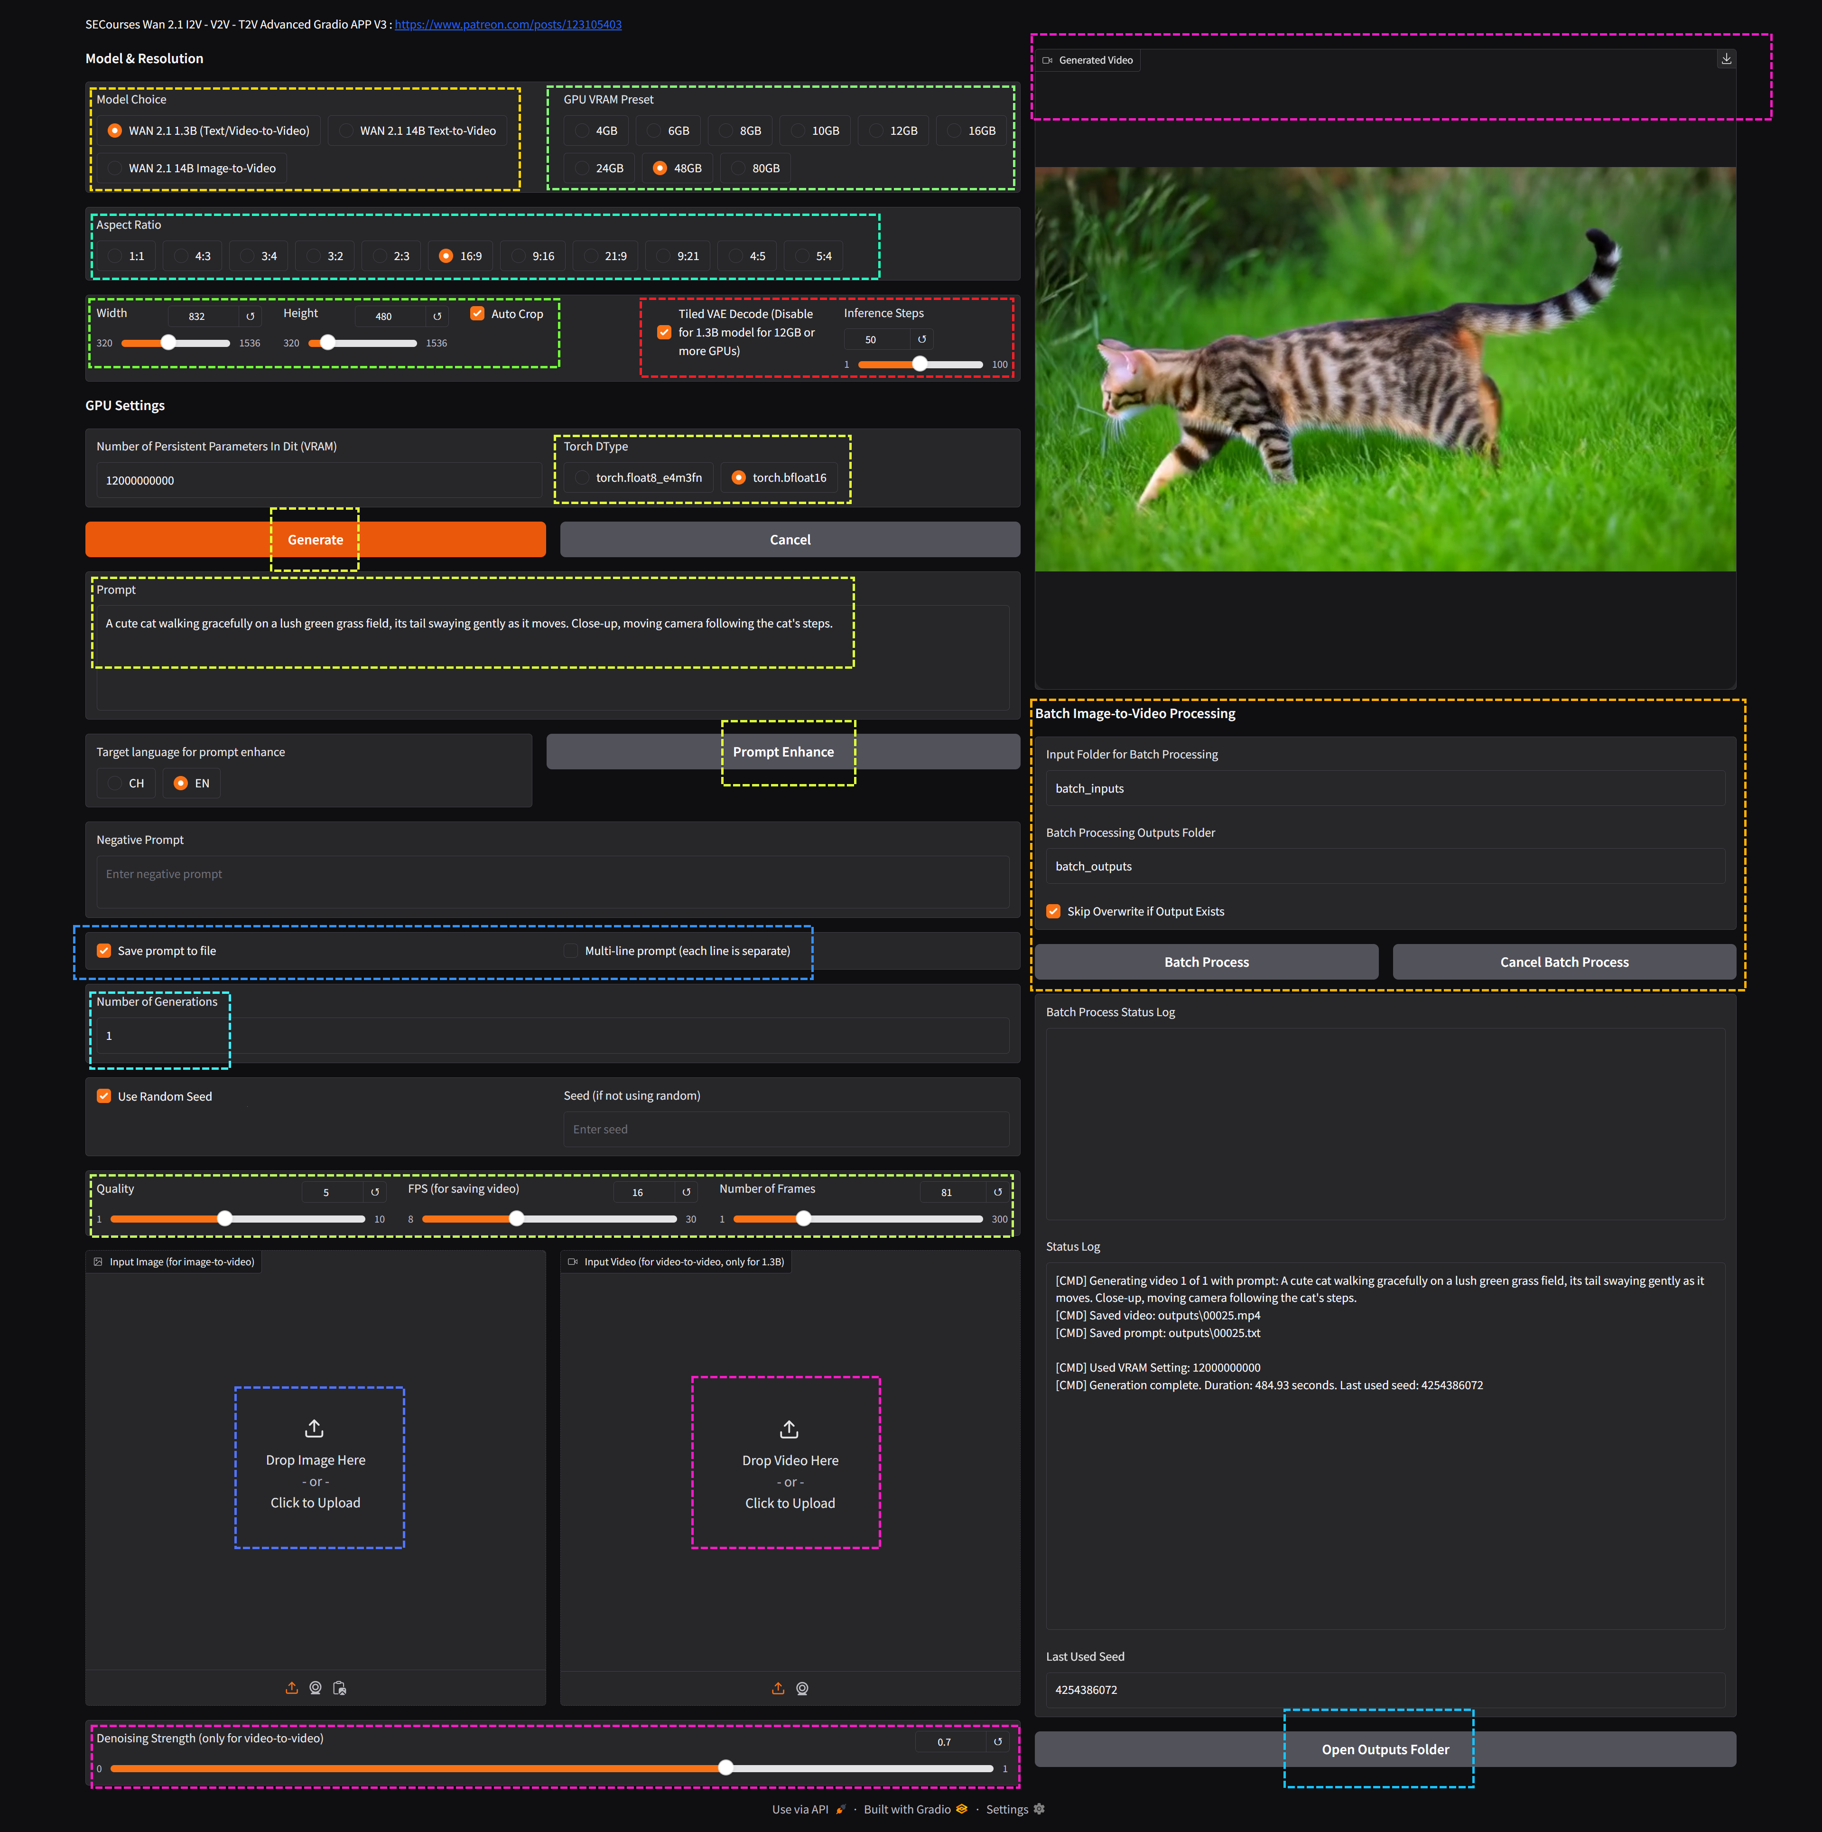1822x1832 pixels.
Task: Pick 9:16 aspect ratio
Action: [519, 256]
